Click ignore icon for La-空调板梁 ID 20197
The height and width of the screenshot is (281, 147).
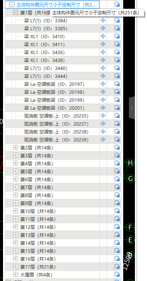pos(117,84)
